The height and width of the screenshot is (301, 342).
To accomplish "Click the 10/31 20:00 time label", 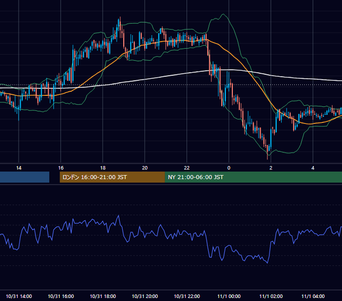I will coord(145,296).
